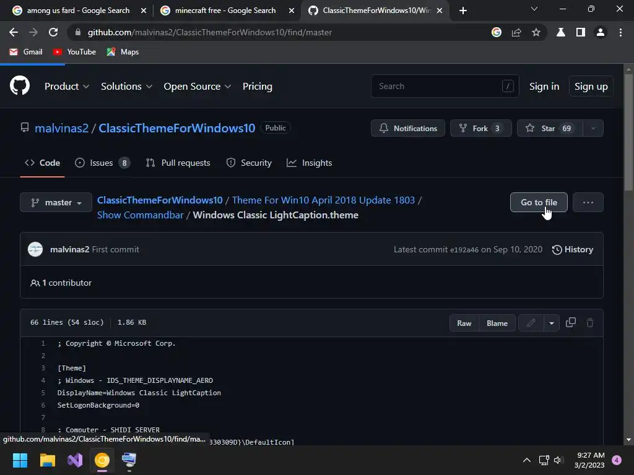Open latest commit e192a46

(464, 250)
